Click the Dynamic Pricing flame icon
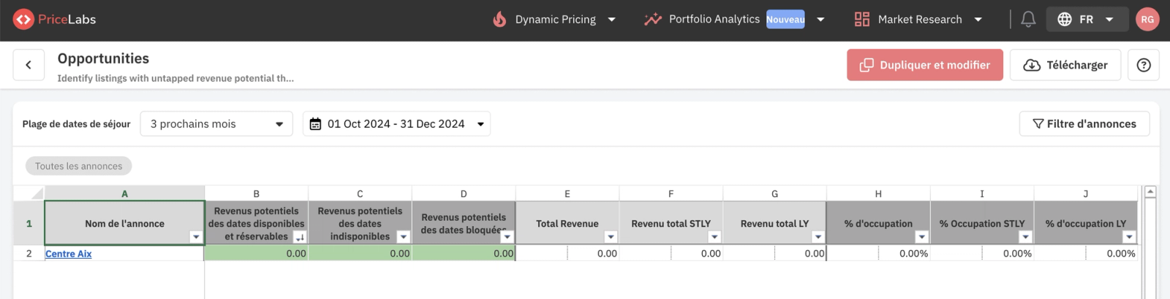The height and width of the screenshot is (299, 1170). [499, 20]
